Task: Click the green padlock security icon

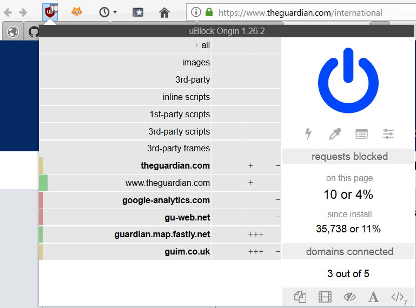Action: [209, 12]
